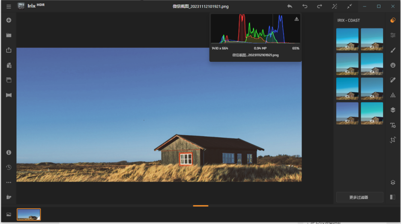Click the orange filmstrip collapse handle
The image size is (401, 224).
click(x=201, y=206)
